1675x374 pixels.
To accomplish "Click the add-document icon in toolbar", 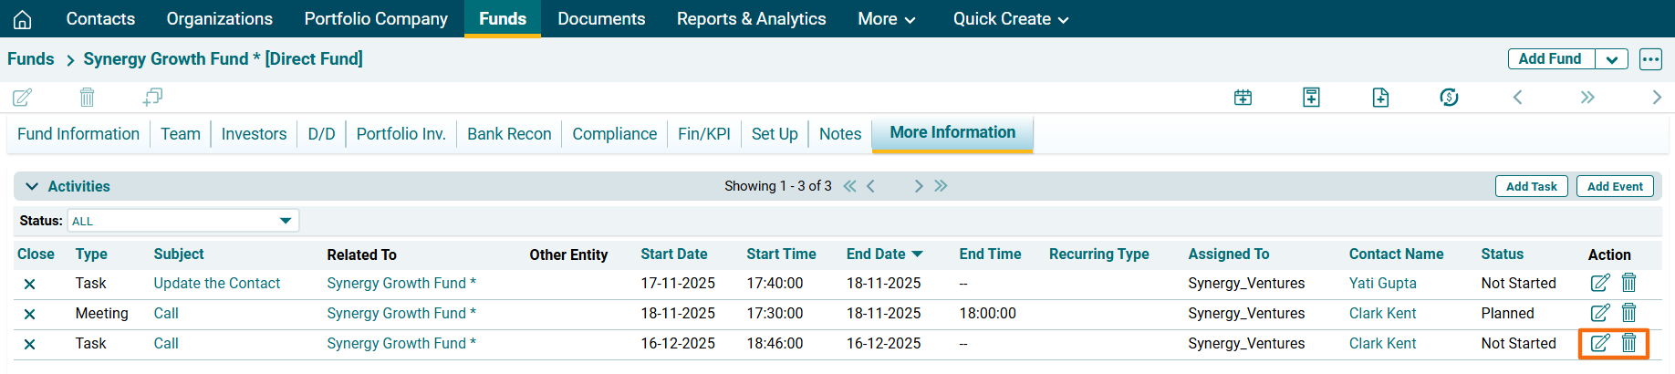I will pyautogui.click(x=1380, y=97).
